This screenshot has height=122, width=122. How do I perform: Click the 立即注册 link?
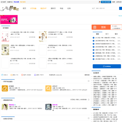tap(119, 2)
